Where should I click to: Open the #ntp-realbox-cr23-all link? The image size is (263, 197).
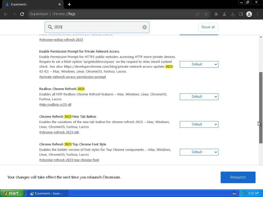[x=55, y=105]
